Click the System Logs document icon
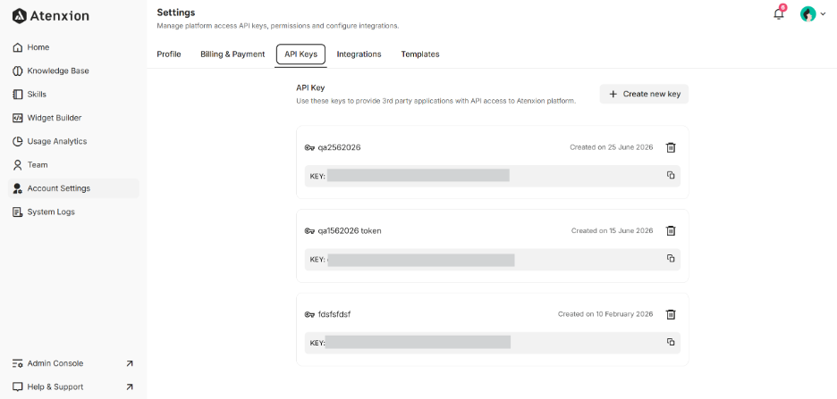Screen dimensions: 837x399 (18, 212)
